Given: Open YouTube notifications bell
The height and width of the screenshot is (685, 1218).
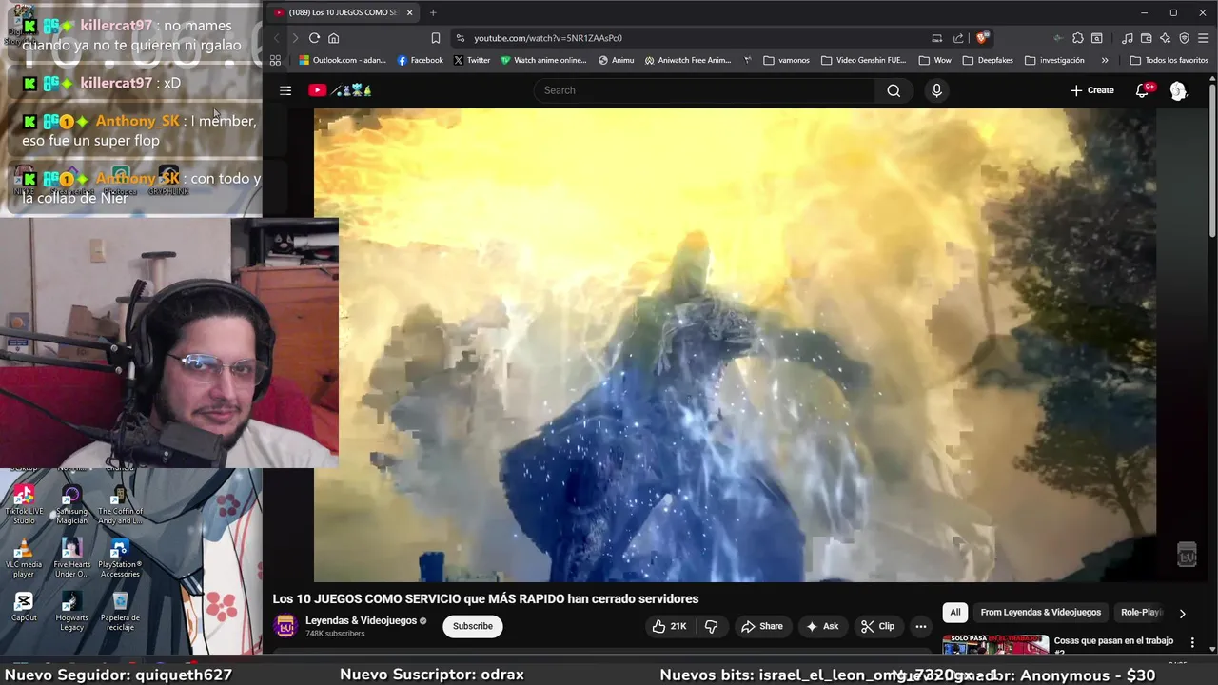Looking at the screenshot, I should (x=1143, y=90).
